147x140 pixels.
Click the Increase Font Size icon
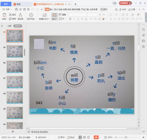[100, 15]
